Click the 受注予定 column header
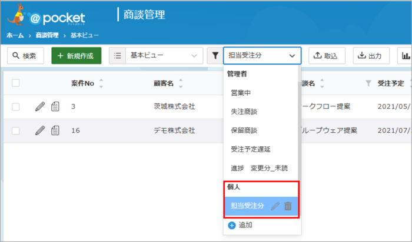The height and width of the screenshot is (242, 412). tap(391, 83)
